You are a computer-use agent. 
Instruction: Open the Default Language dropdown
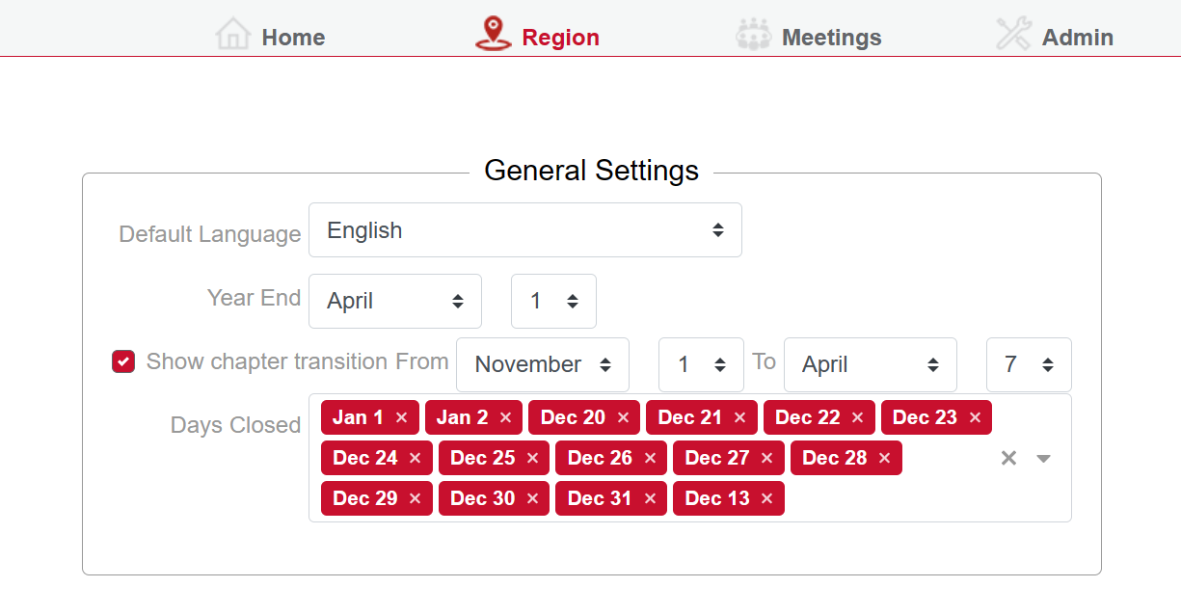[525, 230]
